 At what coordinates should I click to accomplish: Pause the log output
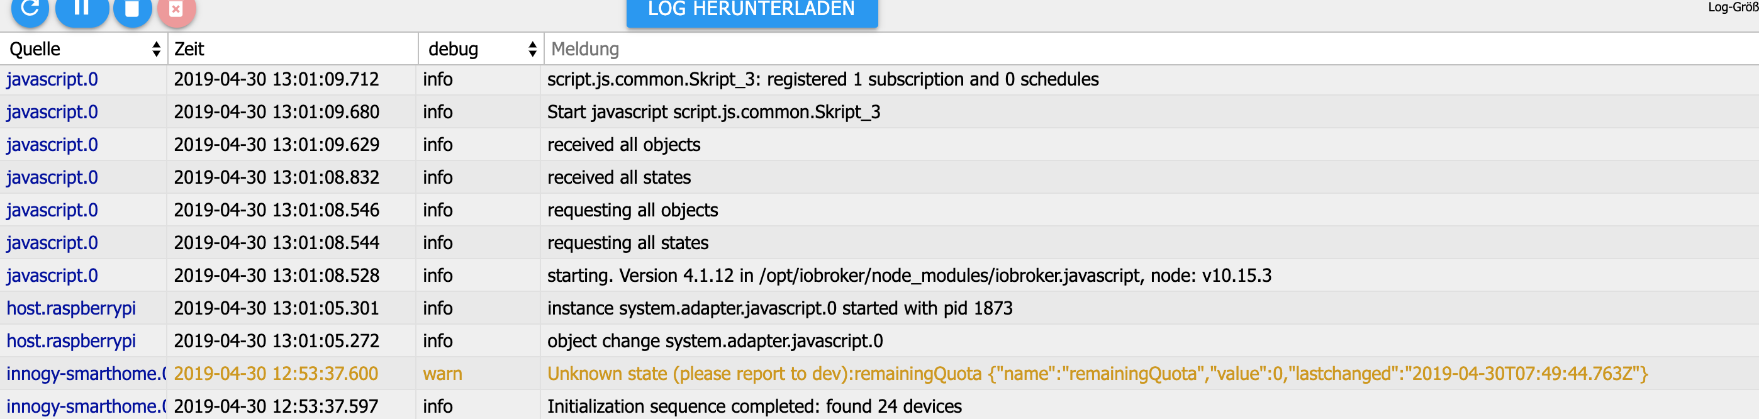point(82,9)
